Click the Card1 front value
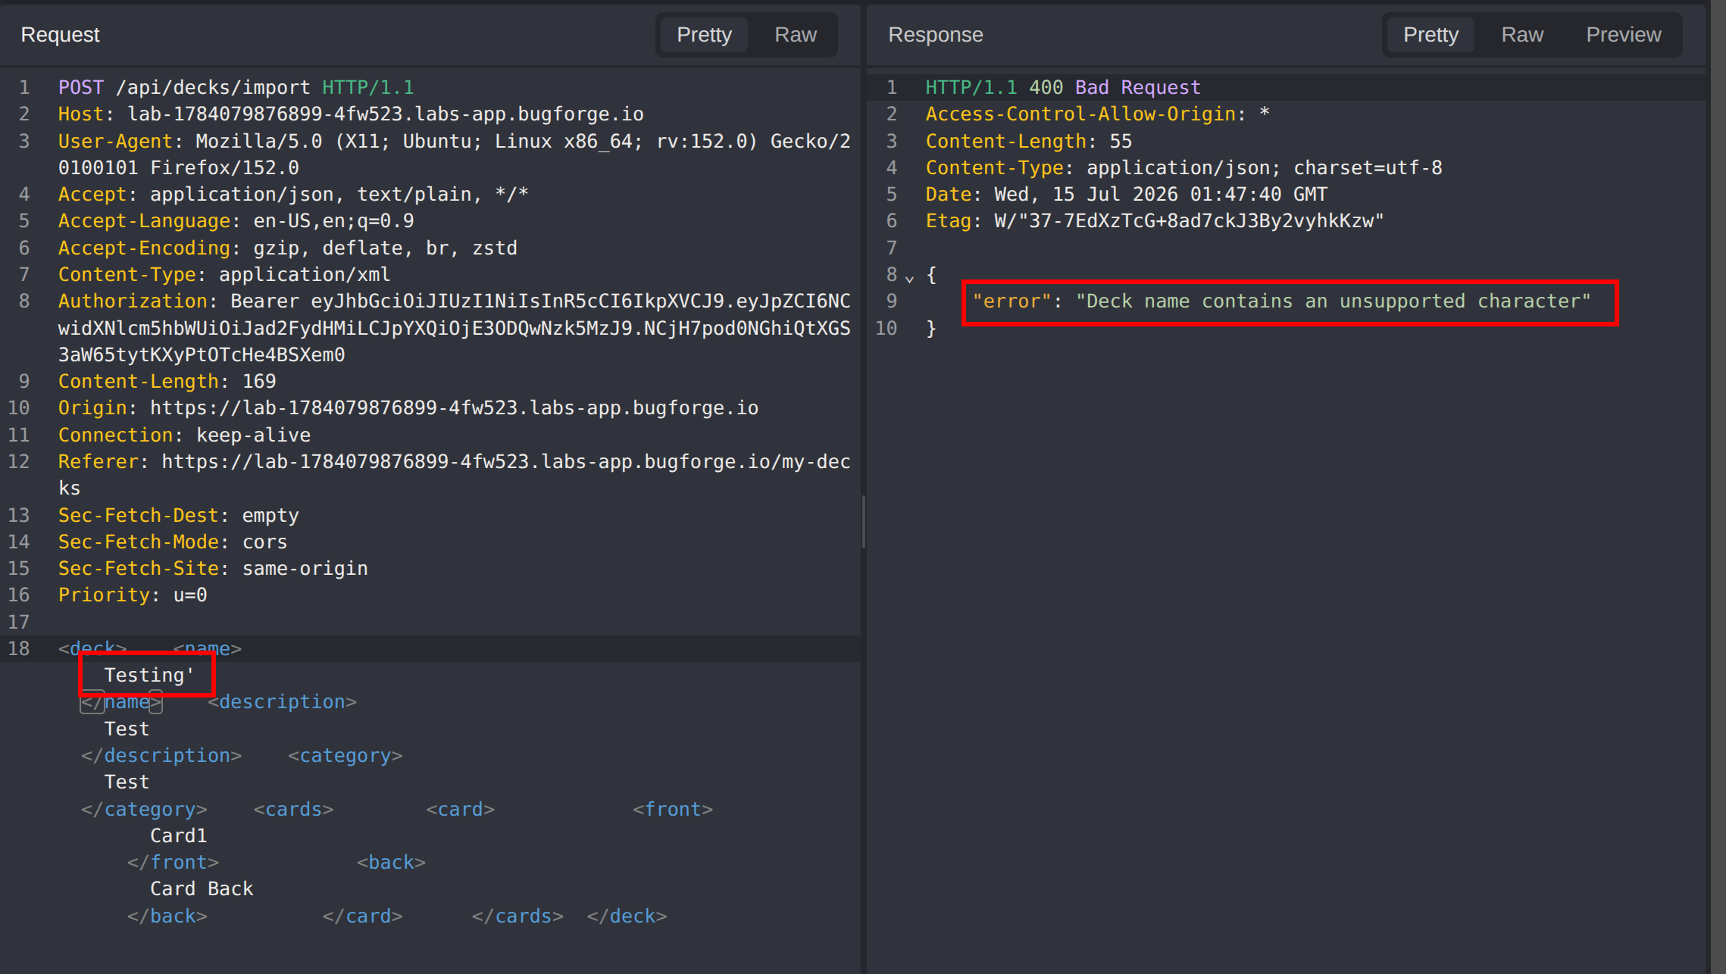This screenshot has height=974, width=1726. tap(178, 836)
